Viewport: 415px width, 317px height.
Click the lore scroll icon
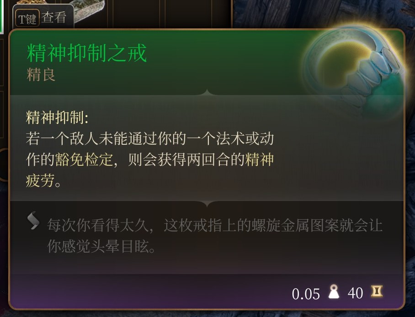click(33, 221)
